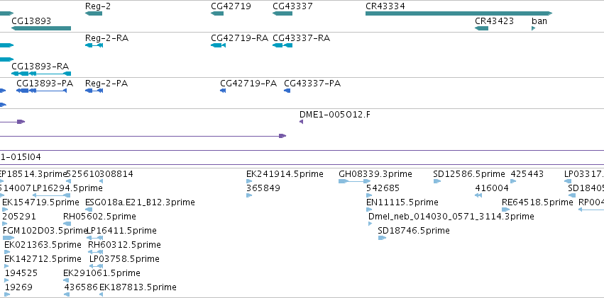Select the CR43334 gene bar

coord(459,13)
